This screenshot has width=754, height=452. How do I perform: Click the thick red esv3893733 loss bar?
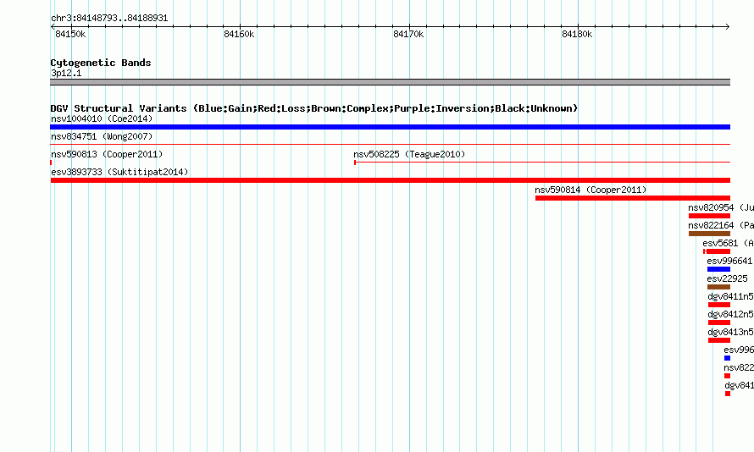click(x=390, y=180)
